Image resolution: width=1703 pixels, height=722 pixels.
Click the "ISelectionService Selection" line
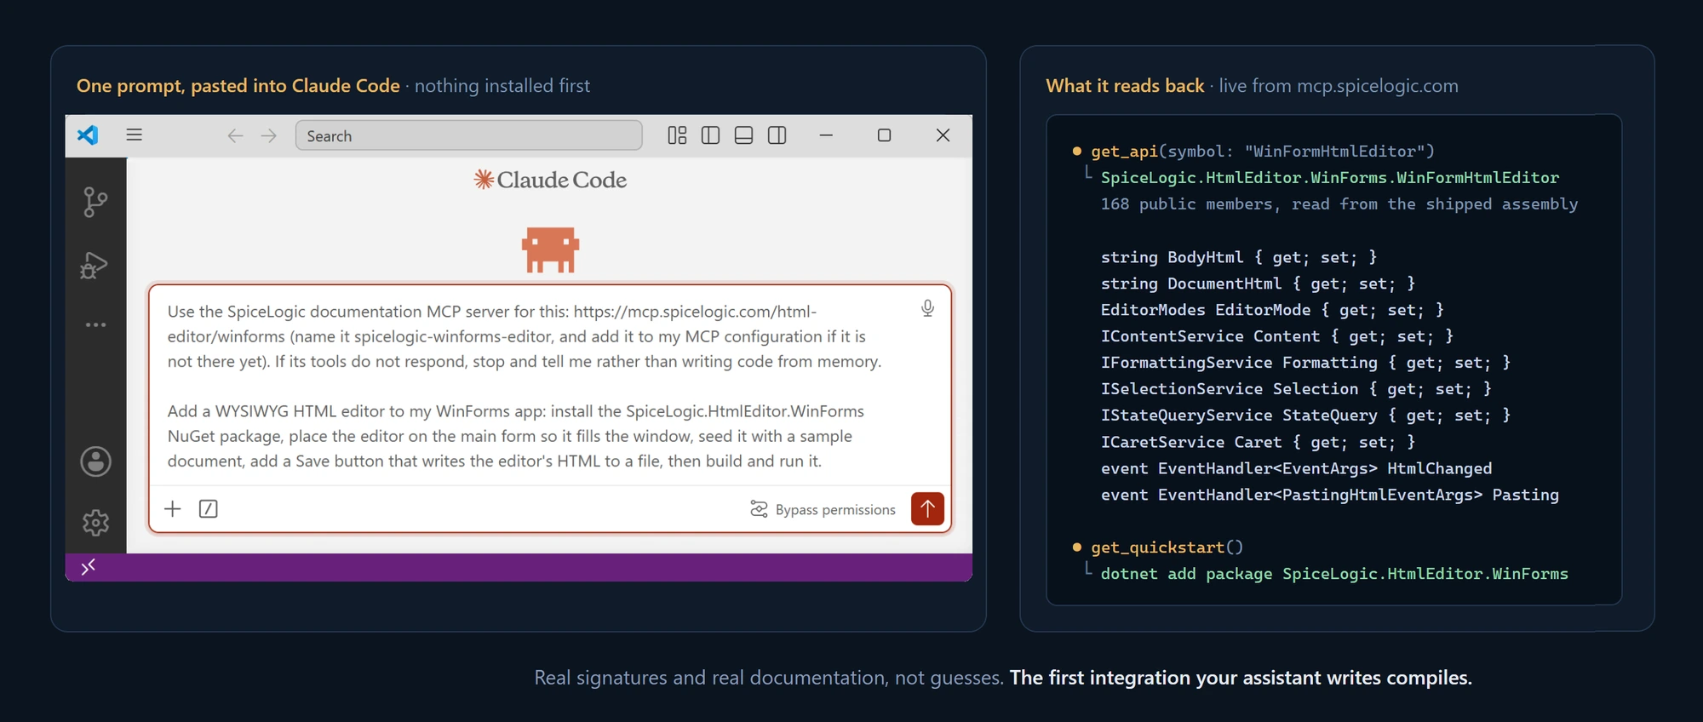pyautogui.click(x=1296, y=388)
